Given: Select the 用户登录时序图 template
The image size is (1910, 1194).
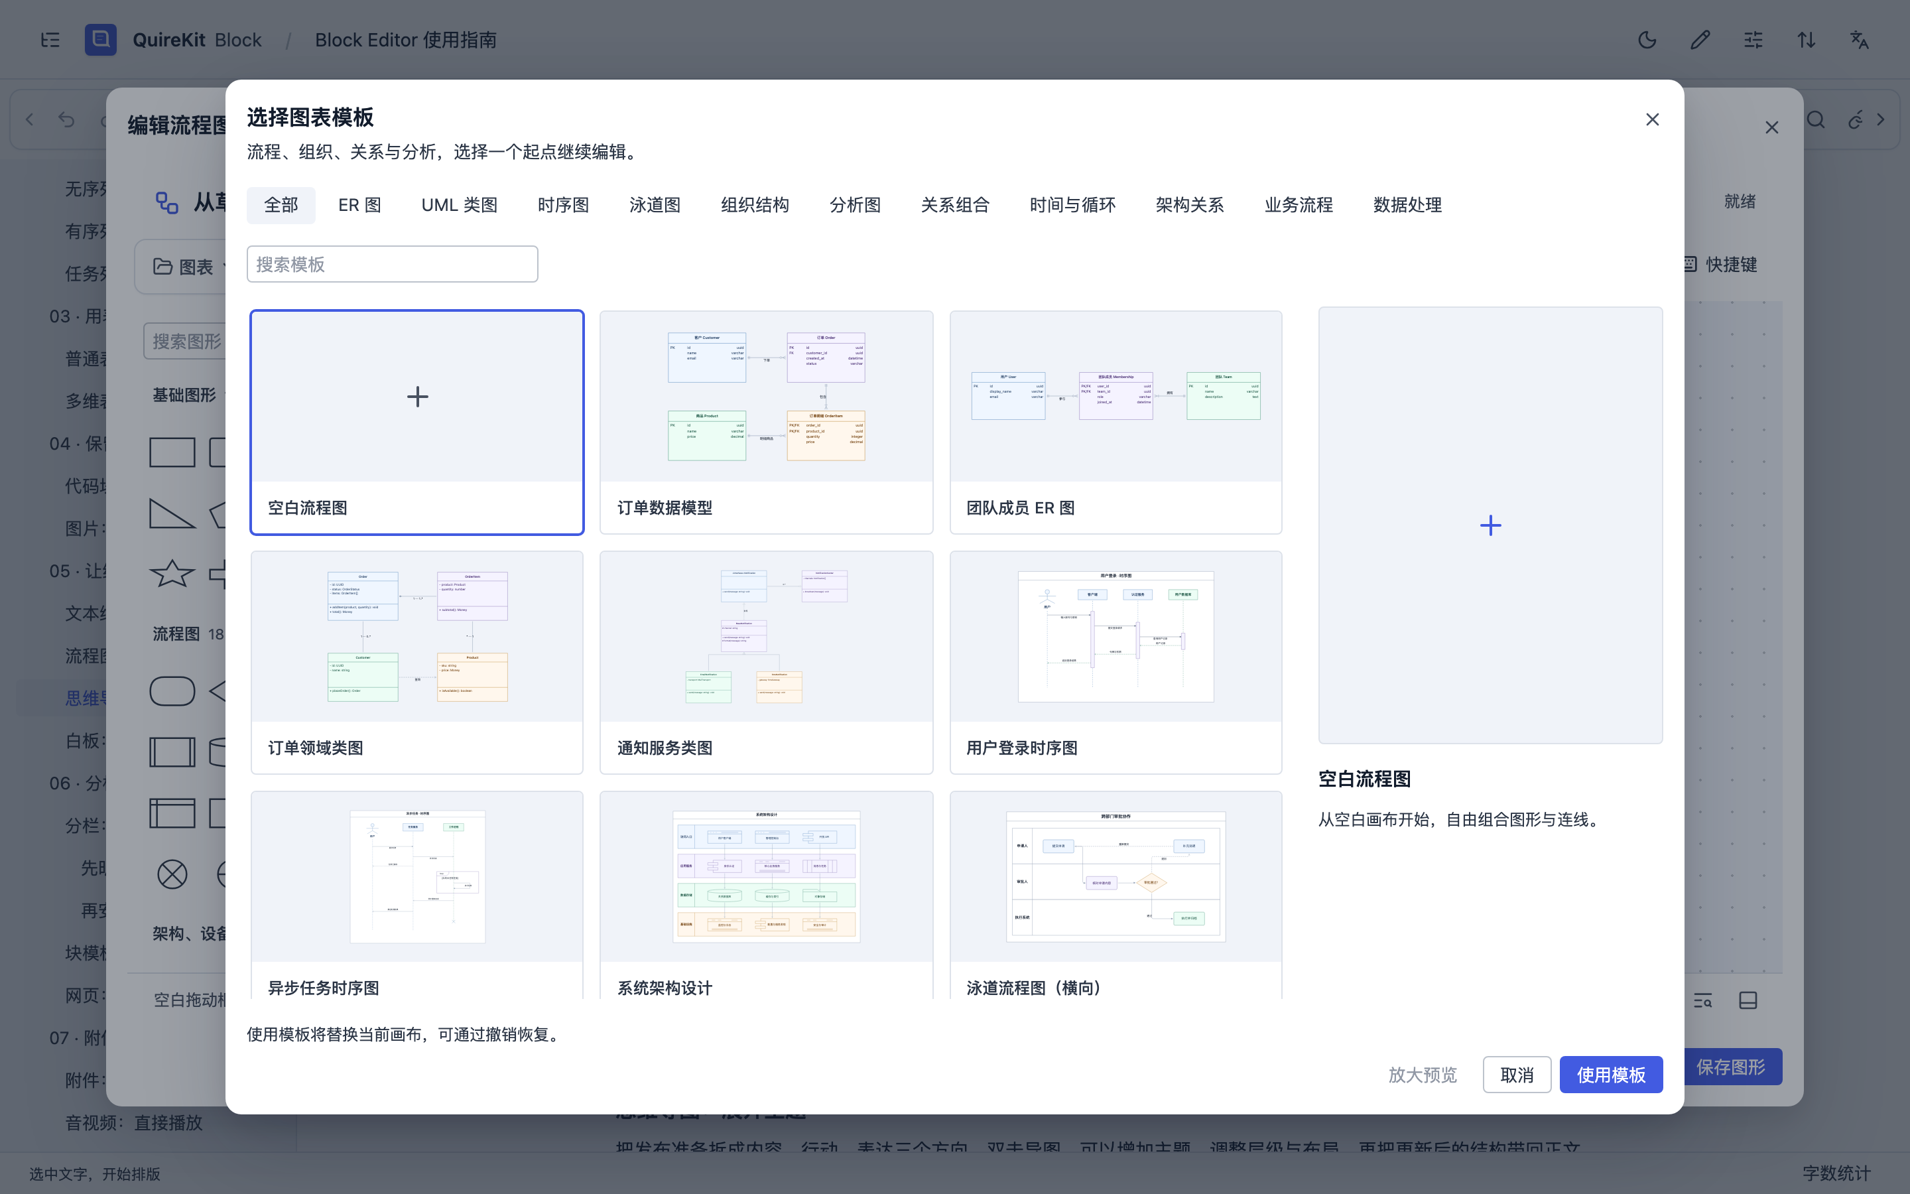Looking at the screenshot, I should (x=1116, y=663).
